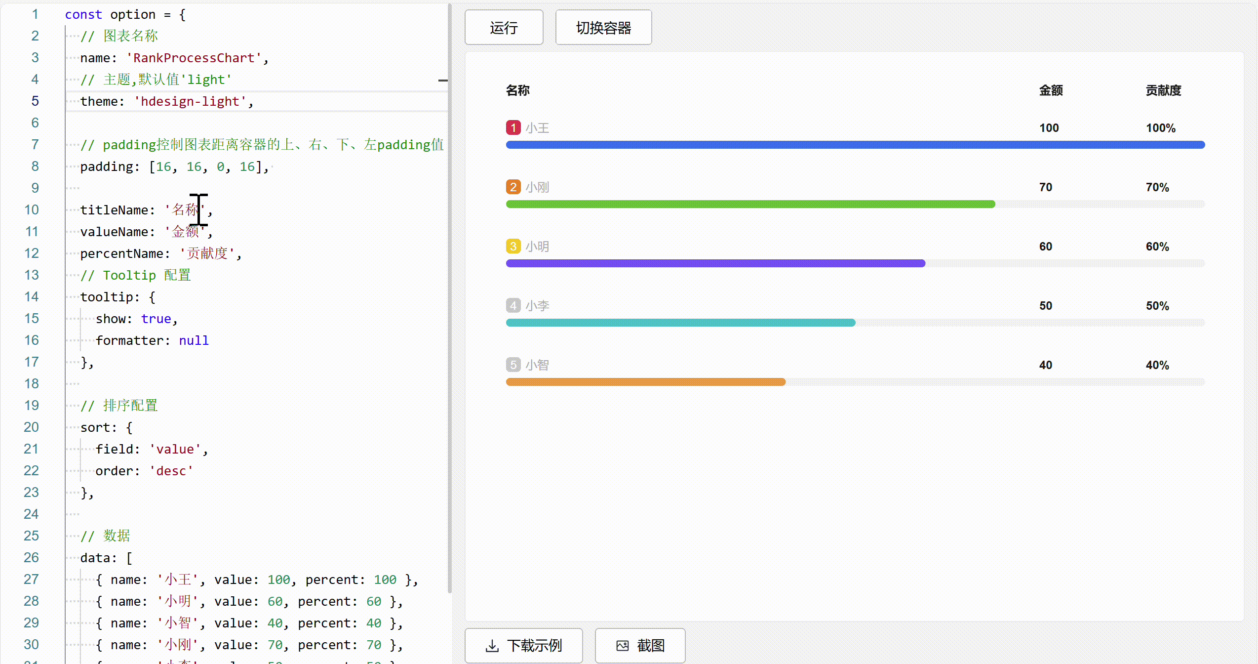The image size is (1258, 664).
Task: Click line number 14 in the gutter
Action: click(x=32, y=297)
